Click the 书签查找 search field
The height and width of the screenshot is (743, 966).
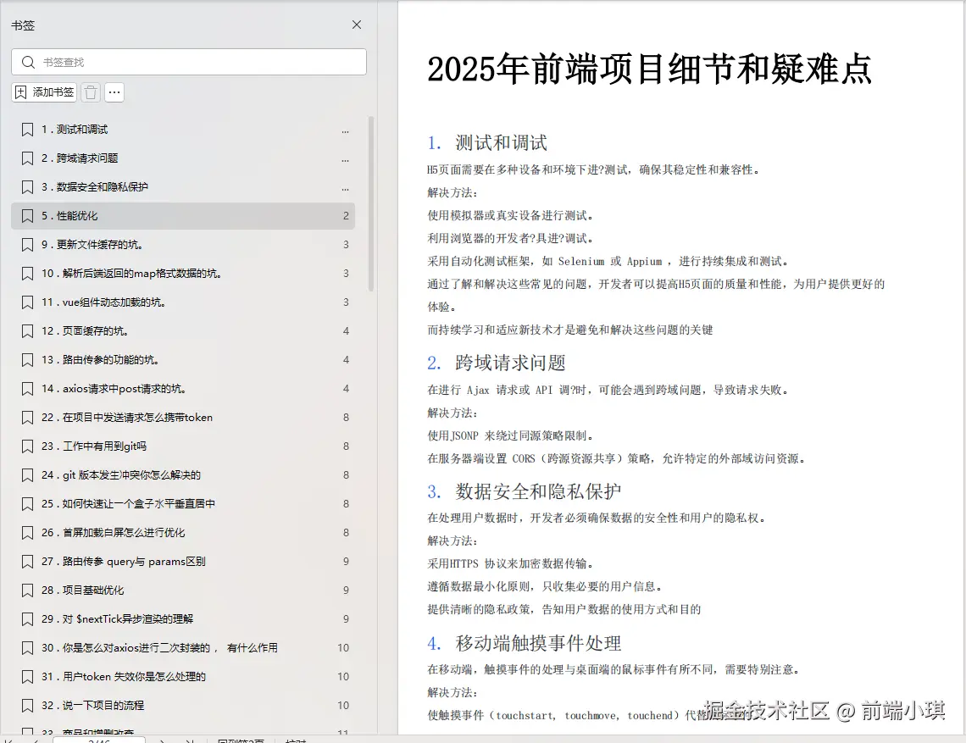point(188,62)
